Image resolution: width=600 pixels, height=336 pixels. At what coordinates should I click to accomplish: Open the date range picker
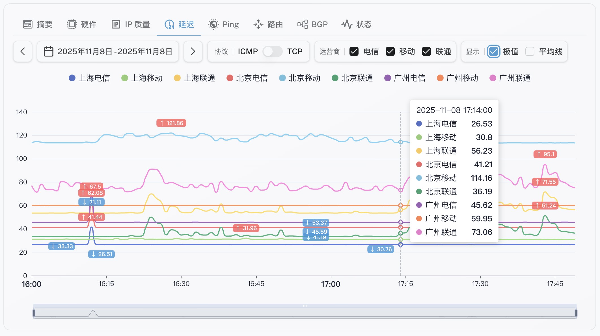[x=115, y=52]
